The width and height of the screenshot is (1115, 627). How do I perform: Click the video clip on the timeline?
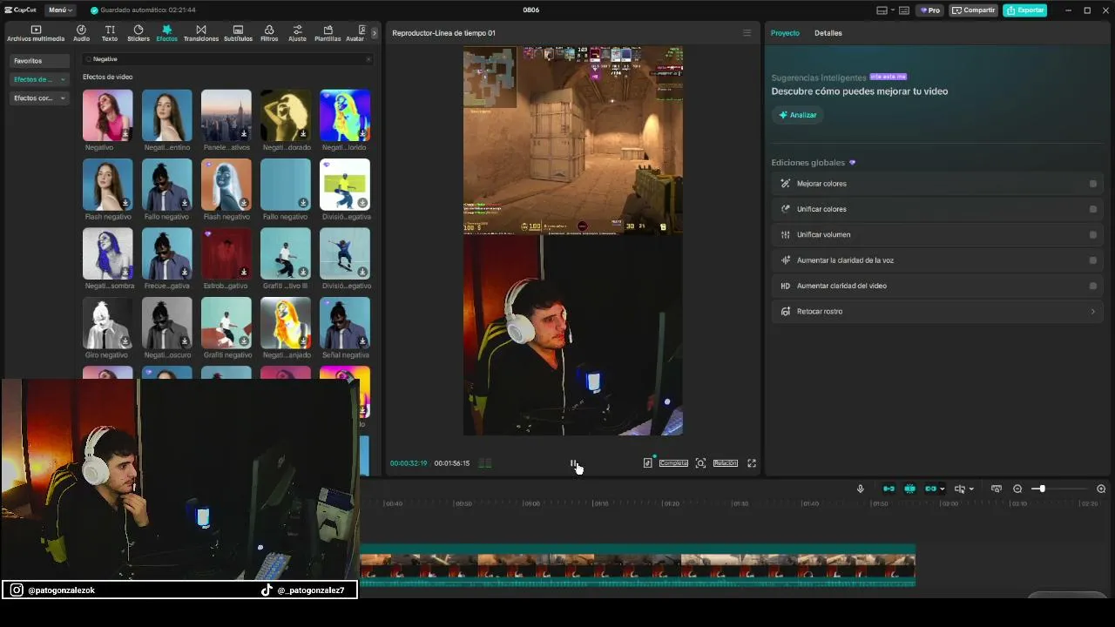638,565
